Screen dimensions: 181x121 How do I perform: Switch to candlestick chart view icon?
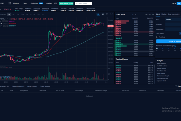click(x=98, y=14)
